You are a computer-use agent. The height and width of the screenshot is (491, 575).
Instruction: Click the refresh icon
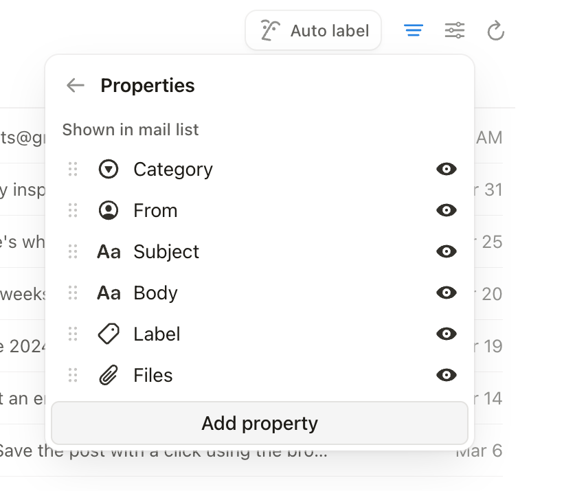(496, 30)
